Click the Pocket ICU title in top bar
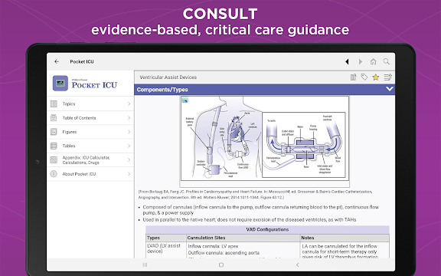 click(x=82, y=61)
